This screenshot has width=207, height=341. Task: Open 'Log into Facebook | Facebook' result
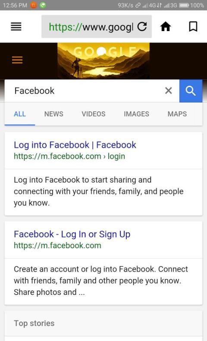[x=75, y=145]
